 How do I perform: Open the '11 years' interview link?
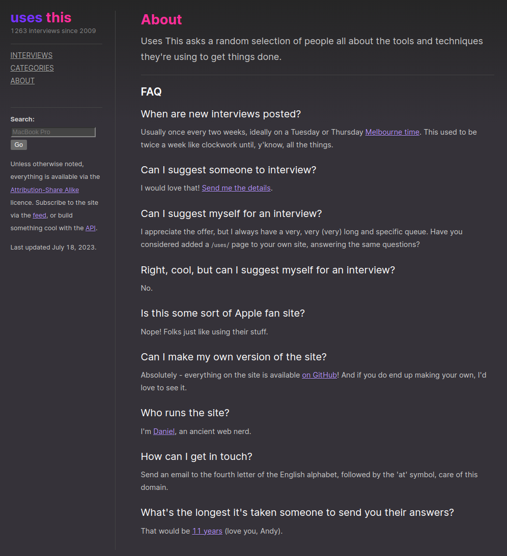pos(207,531)
